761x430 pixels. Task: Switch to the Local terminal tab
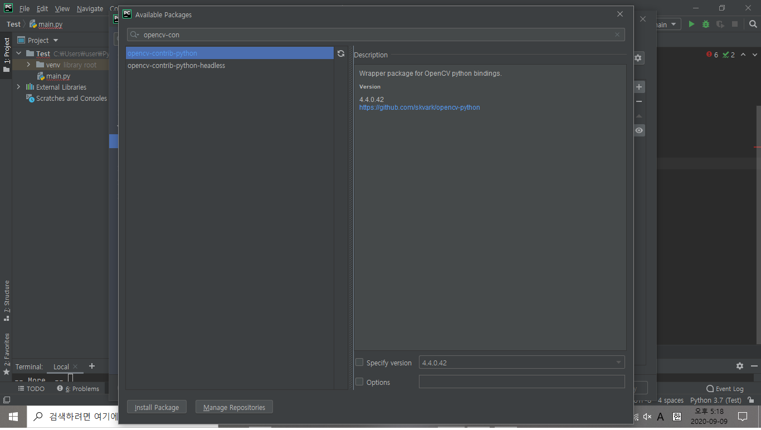(x=61, y=367)
